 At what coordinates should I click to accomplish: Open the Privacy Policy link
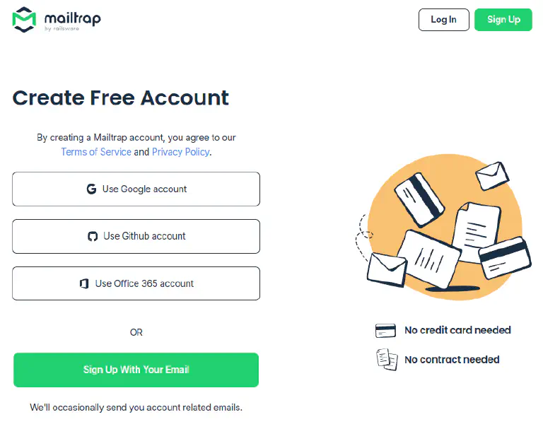(x=180, y=152)
